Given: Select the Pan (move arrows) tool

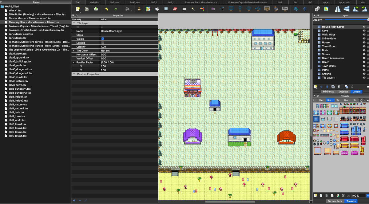Looking at the screenshot, I should pyautogui.click(x=305, y=9).
